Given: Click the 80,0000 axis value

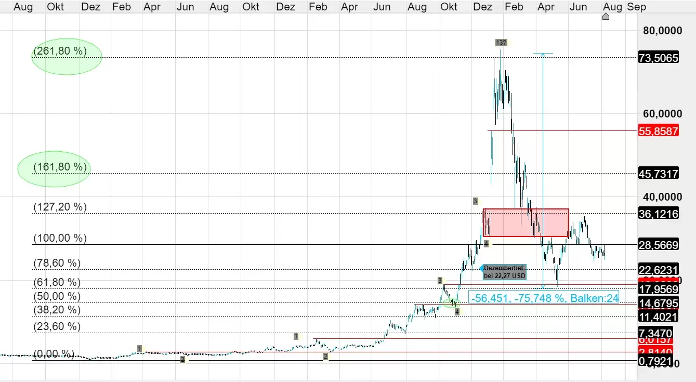Looking at the screenshot, I should [x=663, y=31].
